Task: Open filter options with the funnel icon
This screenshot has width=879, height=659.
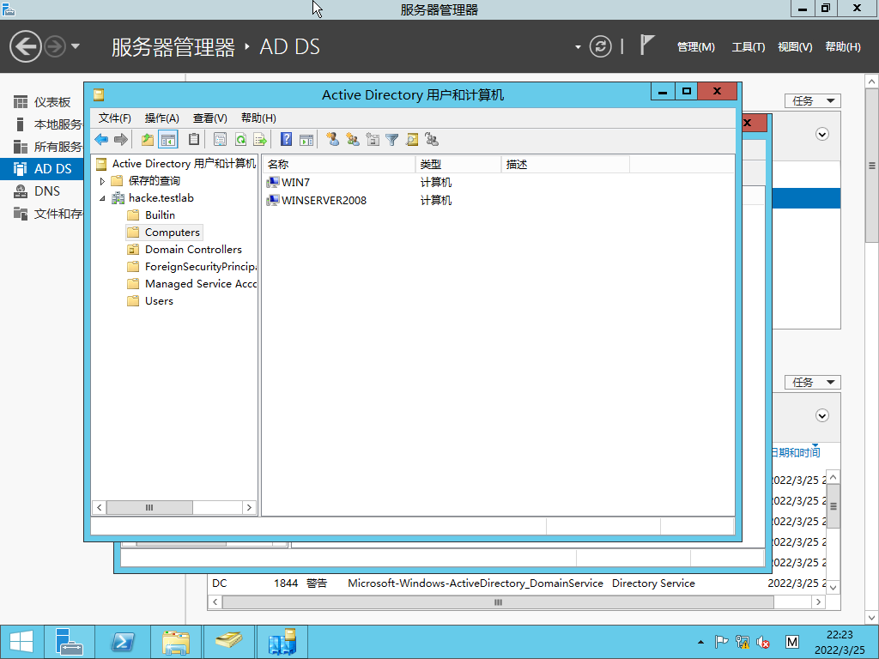Action: (391, 140)
